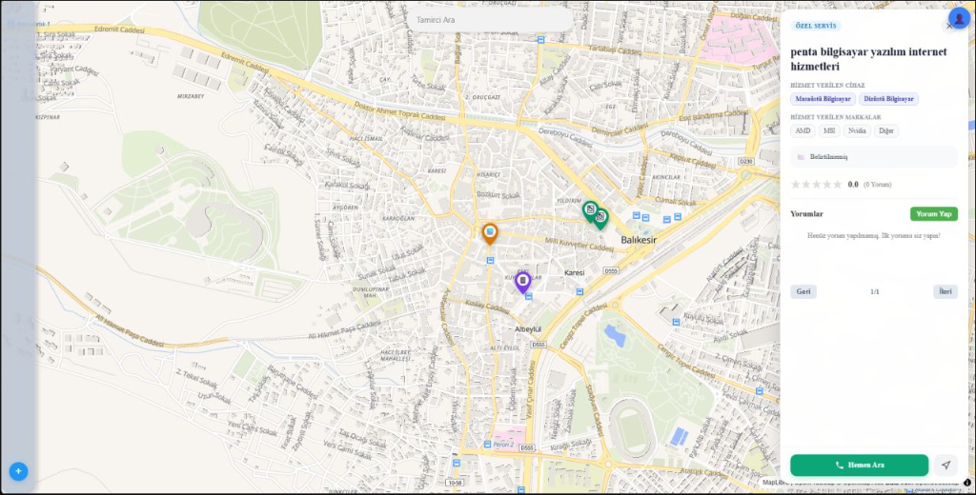This screenshot has height=495, width=976.
Task: Click the map attribution info icon
Action: (966, 482)
